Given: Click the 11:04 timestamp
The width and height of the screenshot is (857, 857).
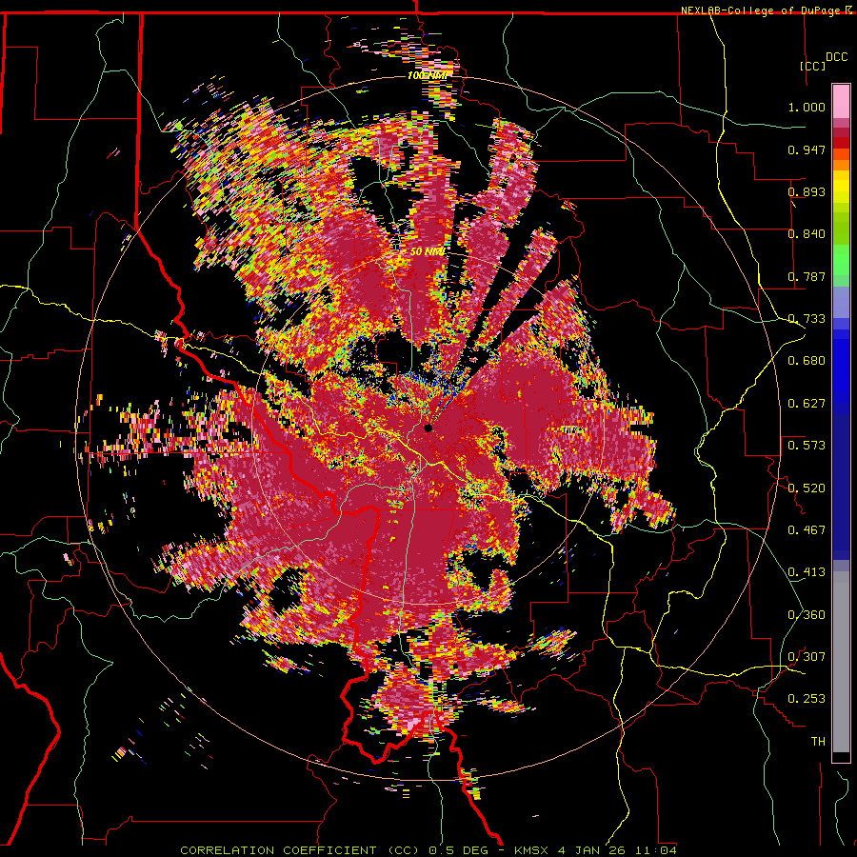Looking at the screenshot, I should point(656,850).
